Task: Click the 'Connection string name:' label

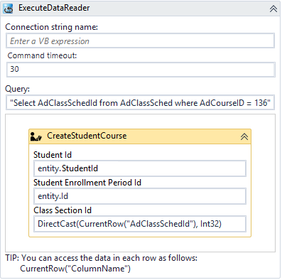Action: [51, 27]
